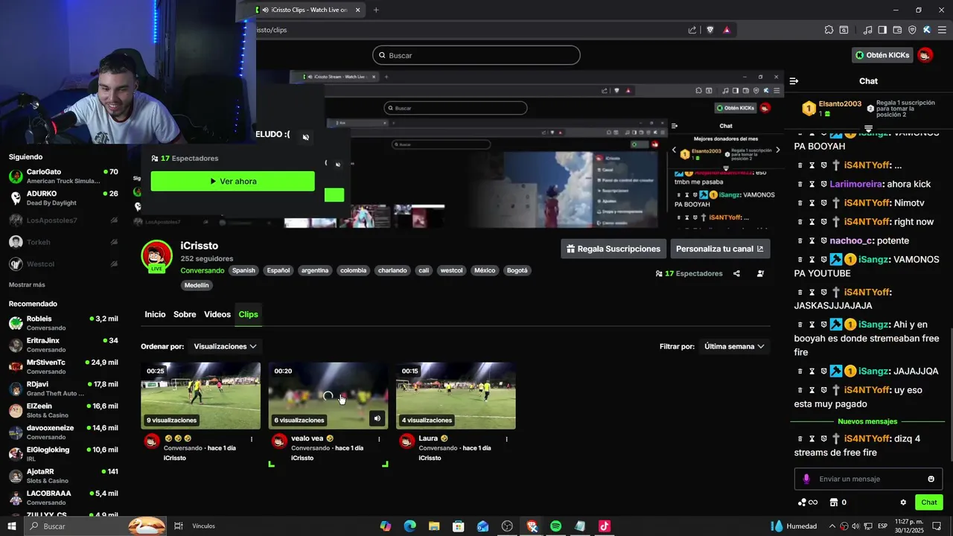Screen dimensions: 953x536
Task: Open Spotify from the taskbar
Action: (x=555, y=526)
